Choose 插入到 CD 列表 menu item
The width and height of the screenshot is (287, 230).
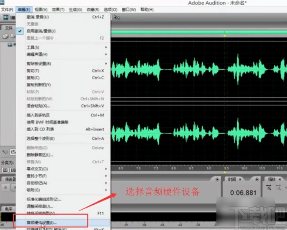[63, 129]
